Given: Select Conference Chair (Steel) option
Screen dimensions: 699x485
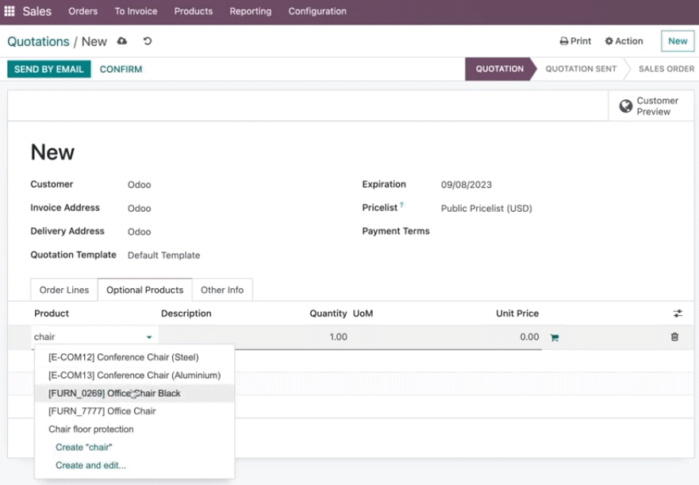Looking at the screenshot, I should pos(135,357).
